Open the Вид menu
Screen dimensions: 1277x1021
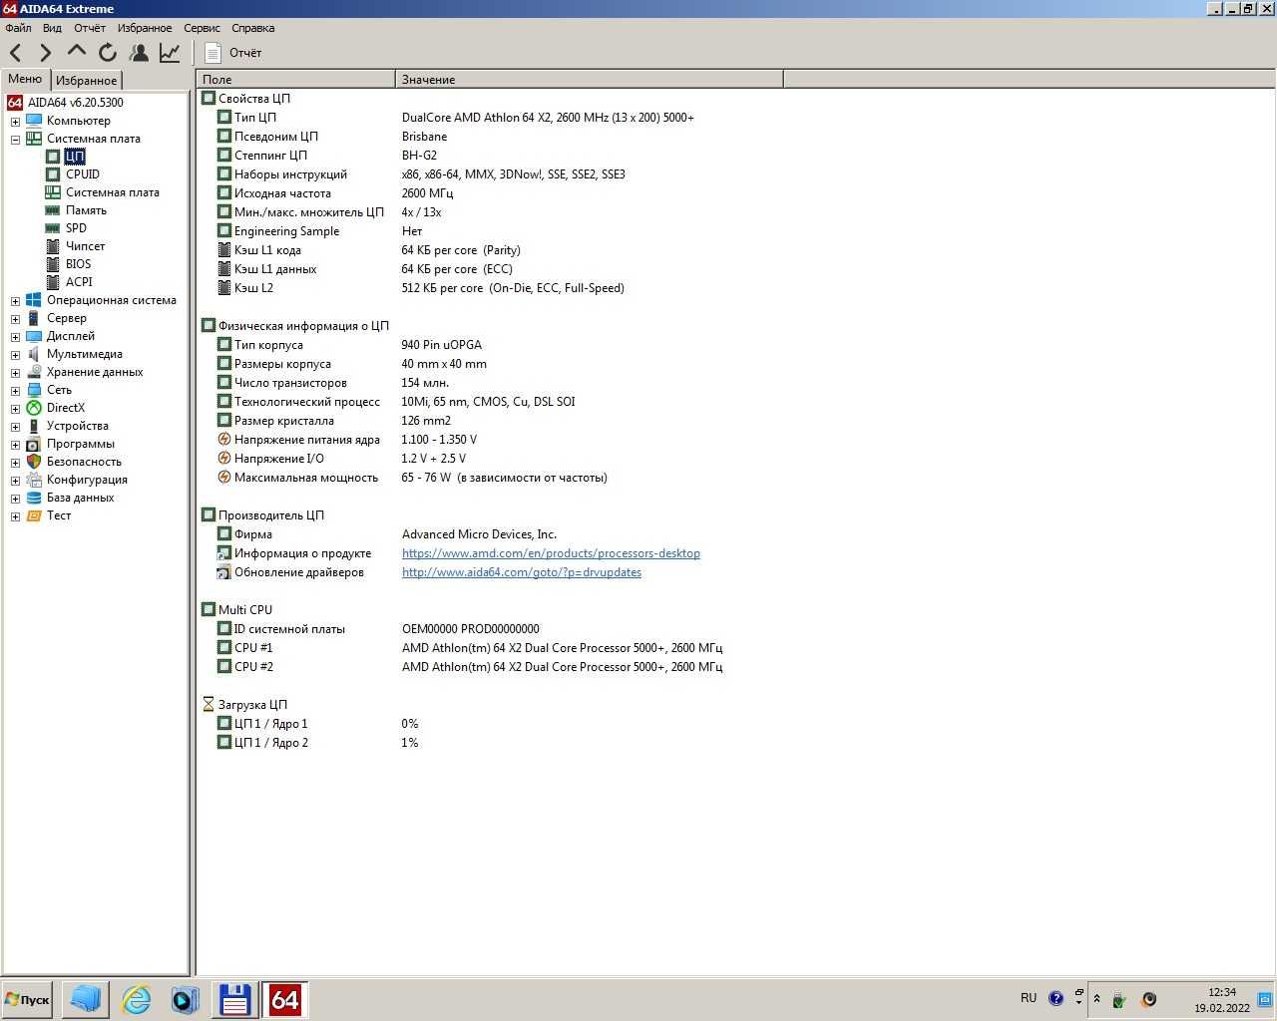pyautogui.click(x=52, y=28)
